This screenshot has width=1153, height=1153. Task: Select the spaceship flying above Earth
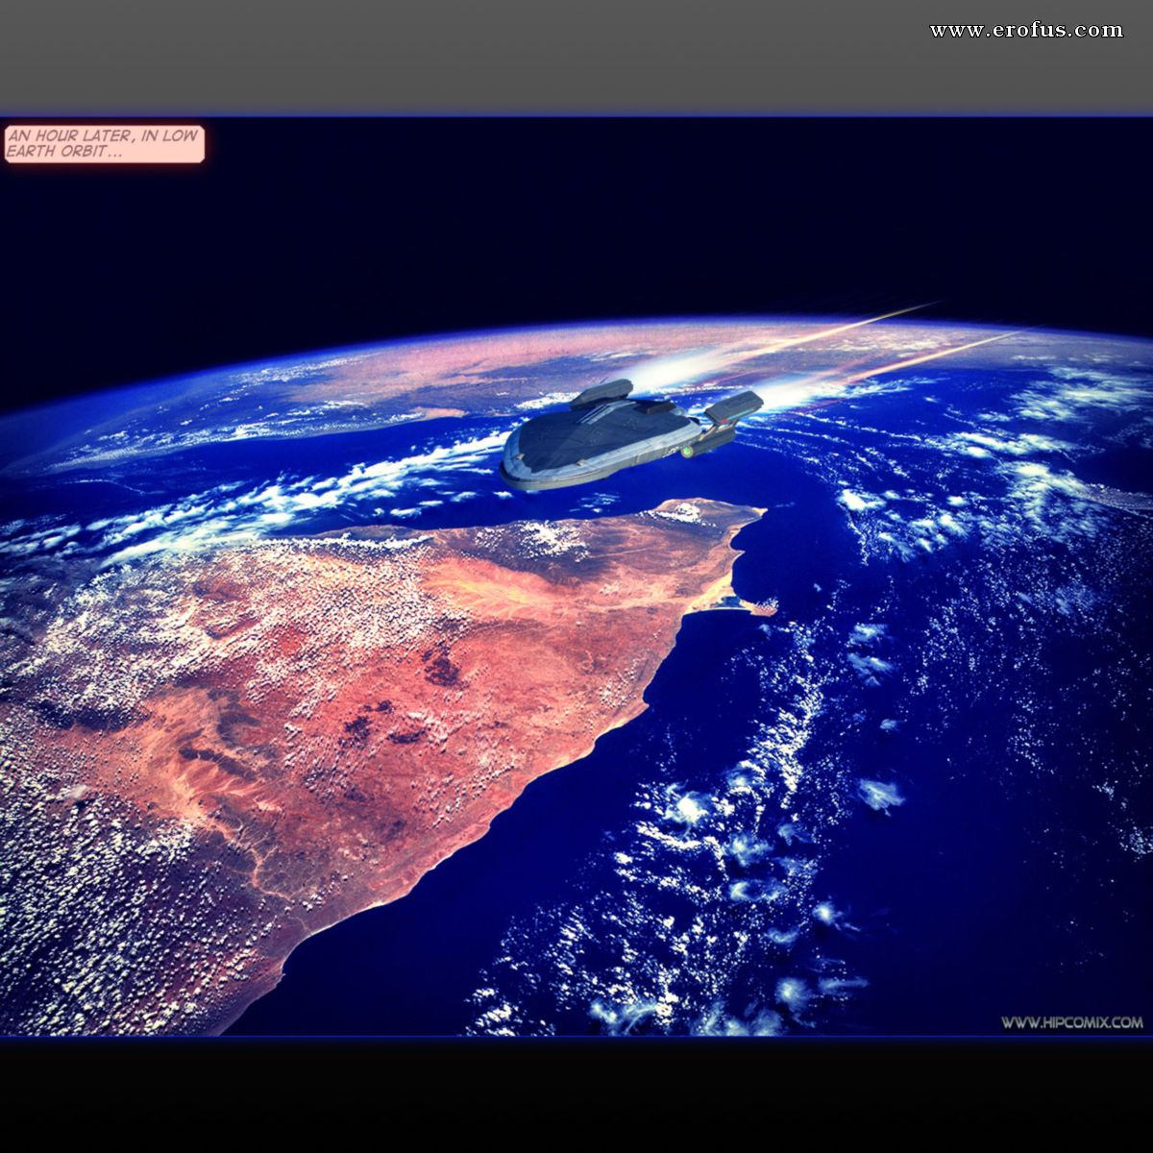[631, 434]
